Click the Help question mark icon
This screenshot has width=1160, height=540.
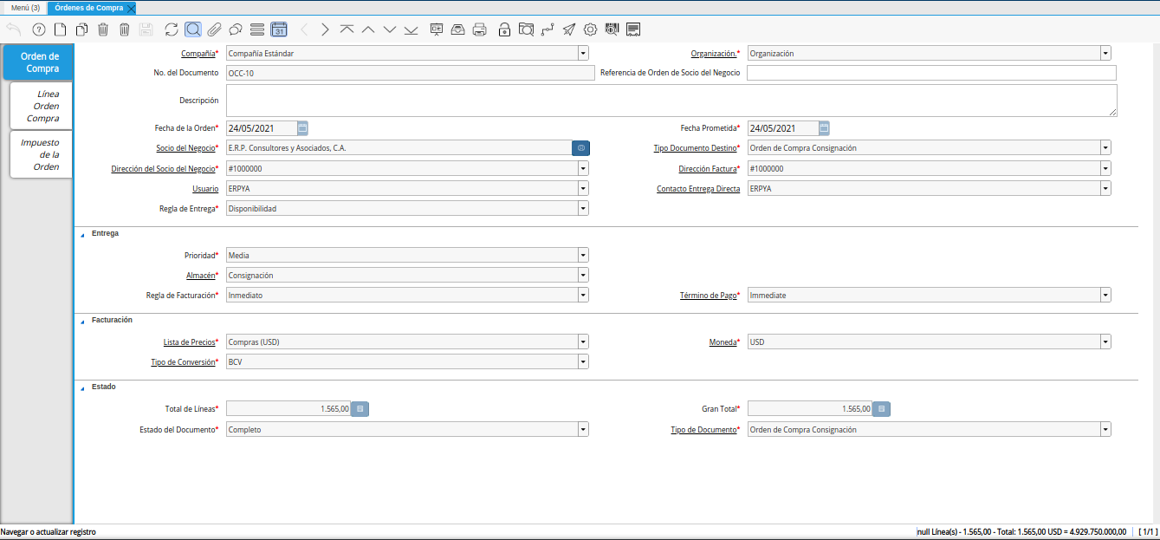pyautogui.click(x=38, y=29)
